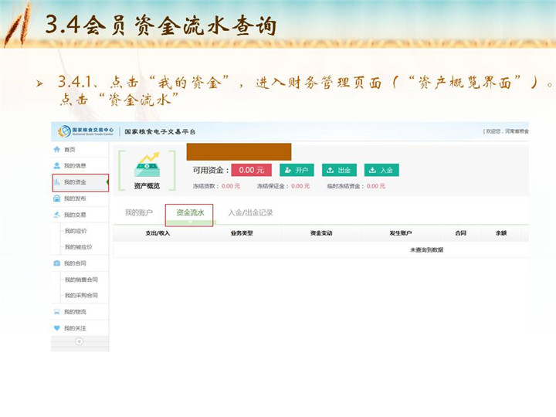556x417 pixels.
Task: Click the 冻结保证金 0.00 元 value
Action: coord(300,186)
